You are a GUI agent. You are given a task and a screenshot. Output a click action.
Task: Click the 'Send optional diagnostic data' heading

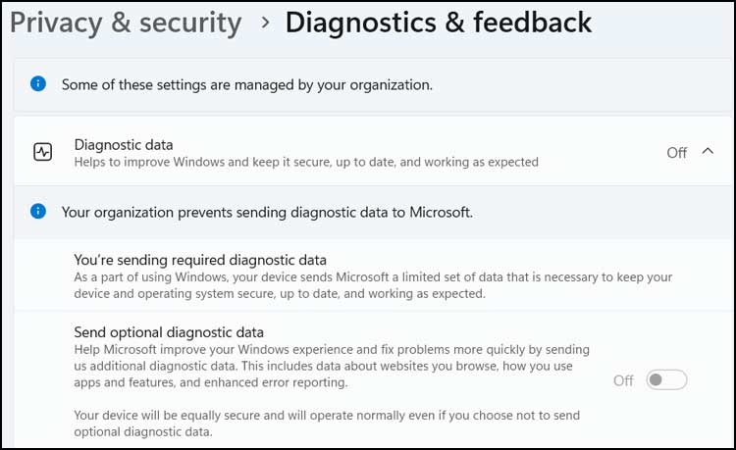pos(169,331)
